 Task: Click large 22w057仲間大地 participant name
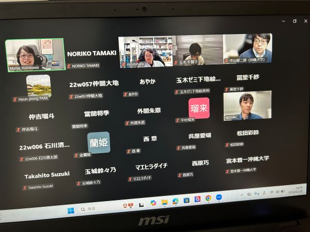[94, 84]
